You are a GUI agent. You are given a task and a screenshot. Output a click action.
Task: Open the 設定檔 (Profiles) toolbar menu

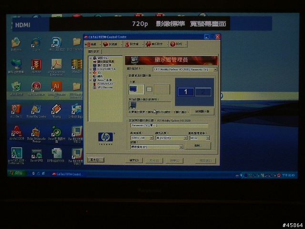point(132,44)
